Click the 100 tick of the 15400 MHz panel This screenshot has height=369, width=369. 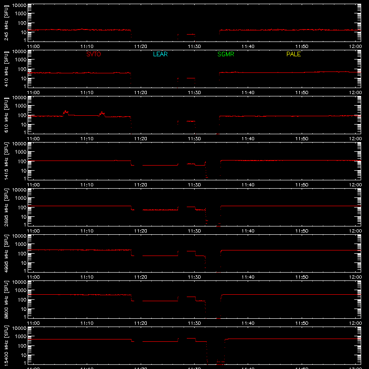22,346
